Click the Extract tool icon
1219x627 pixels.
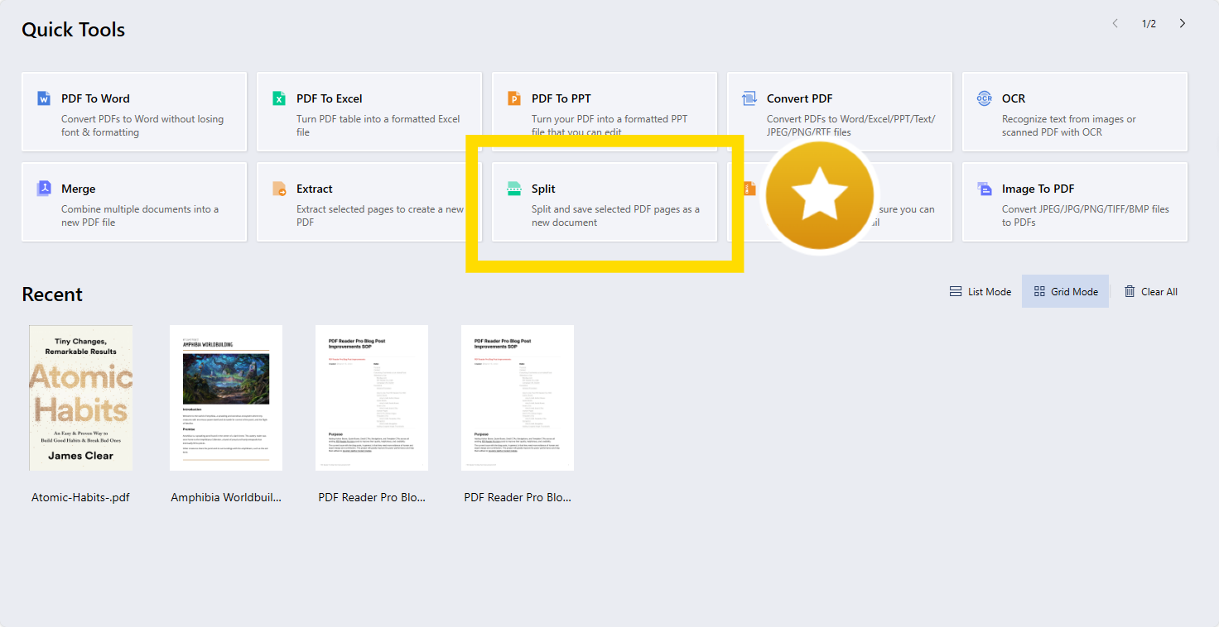click(279, 189)
